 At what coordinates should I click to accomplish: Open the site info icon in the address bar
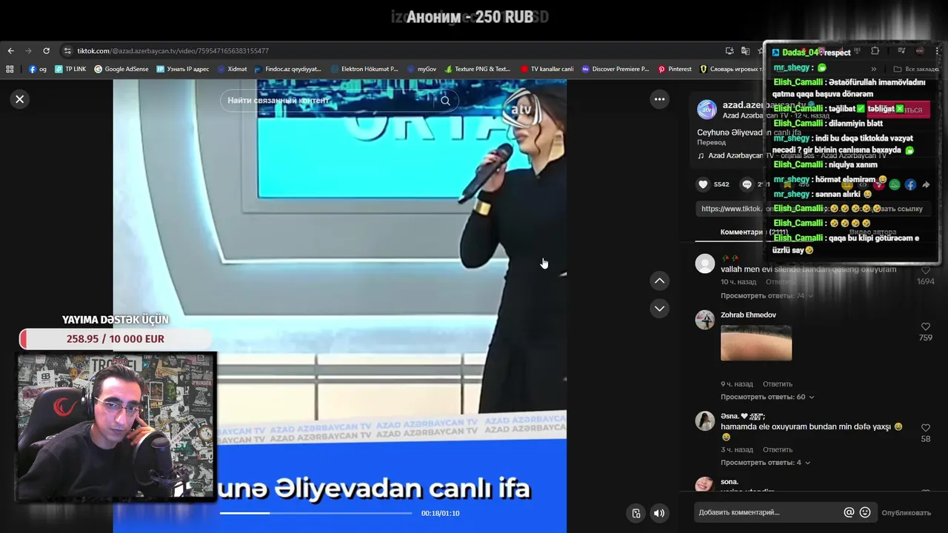(67, 51)
